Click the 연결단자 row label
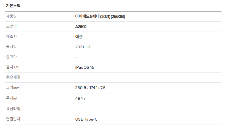Screen dimensions: 227x128 [x=13, y=119]
